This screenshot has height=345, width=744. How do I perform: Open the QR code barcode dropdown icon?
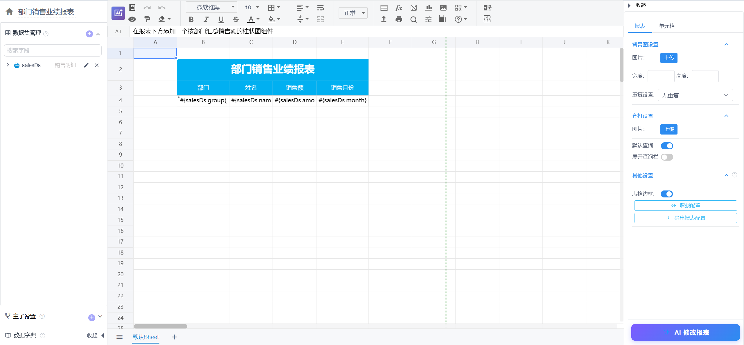tap(461, 8)
